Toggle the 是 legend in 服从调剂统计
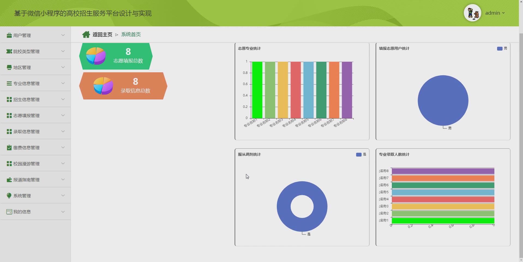The height and width of the screenshot is (262, 523). 361,154
